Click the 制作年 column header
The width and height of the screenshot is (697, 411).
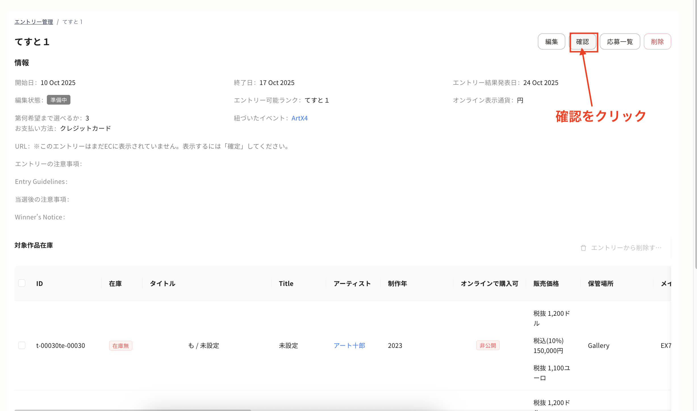click(397, 283)
